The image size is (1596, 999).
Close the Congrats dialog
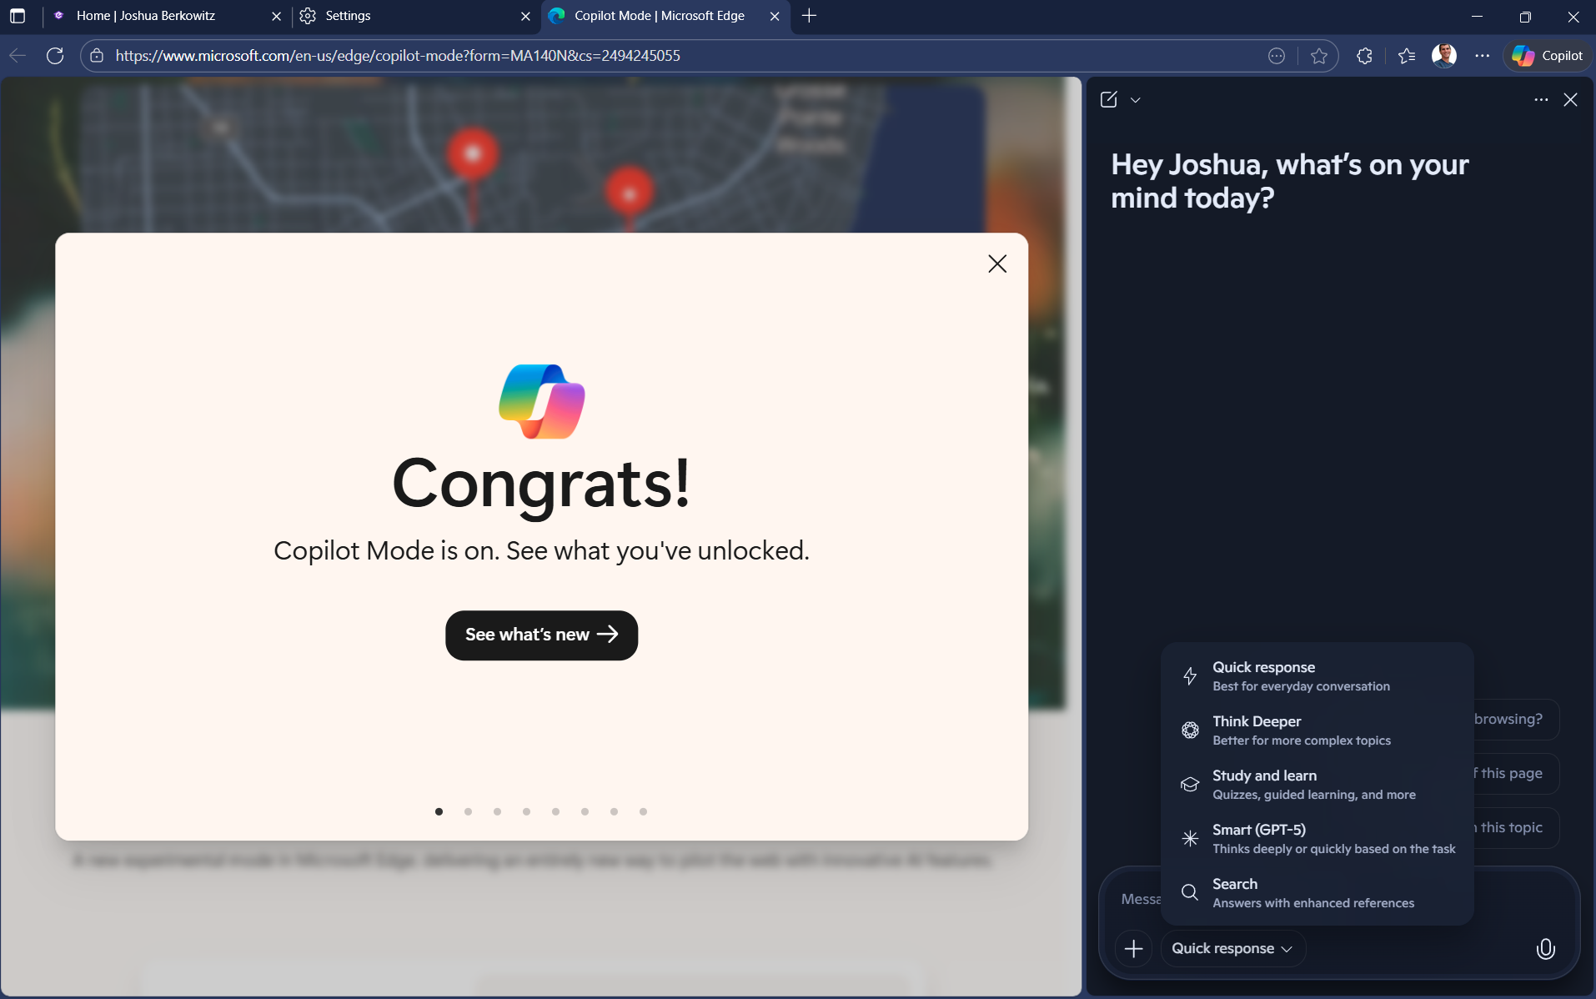[996, 264]
